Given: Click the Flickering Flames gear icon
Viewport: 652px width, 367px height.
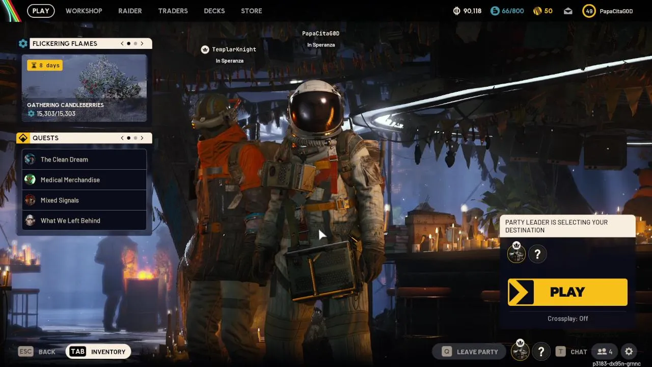Looking at the screenshot, I should pyautogui.click(x=23, y=43).
